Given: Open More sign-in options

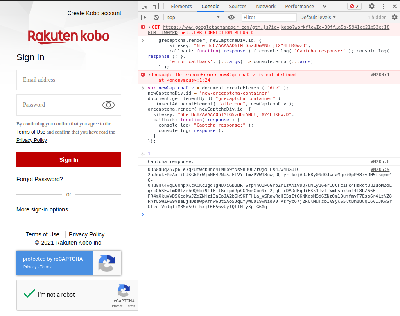Looking at the screenshot, I should (42, 209).
